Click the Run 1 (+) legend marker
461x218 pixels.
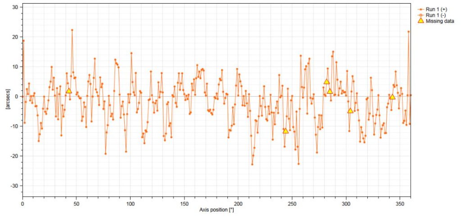point(421,9)
